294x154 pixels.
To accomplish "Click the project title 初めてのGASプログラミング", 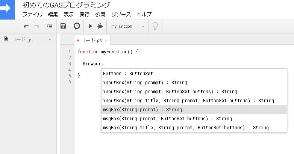I will (x=67, y=5).
